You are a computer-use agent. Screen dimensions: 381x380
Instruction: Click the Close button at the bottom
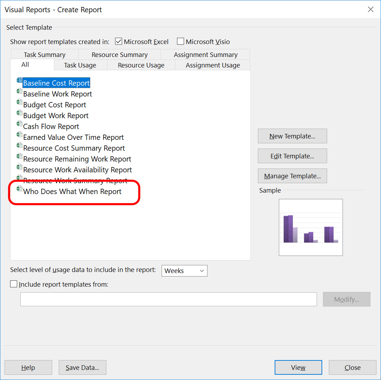(352, 367)
